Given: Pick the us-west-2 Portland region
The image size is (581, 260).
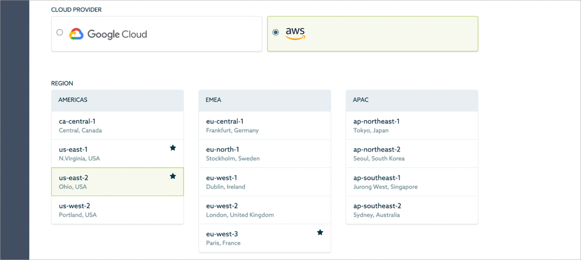Looking at the screenshot, I should (117, 210).
